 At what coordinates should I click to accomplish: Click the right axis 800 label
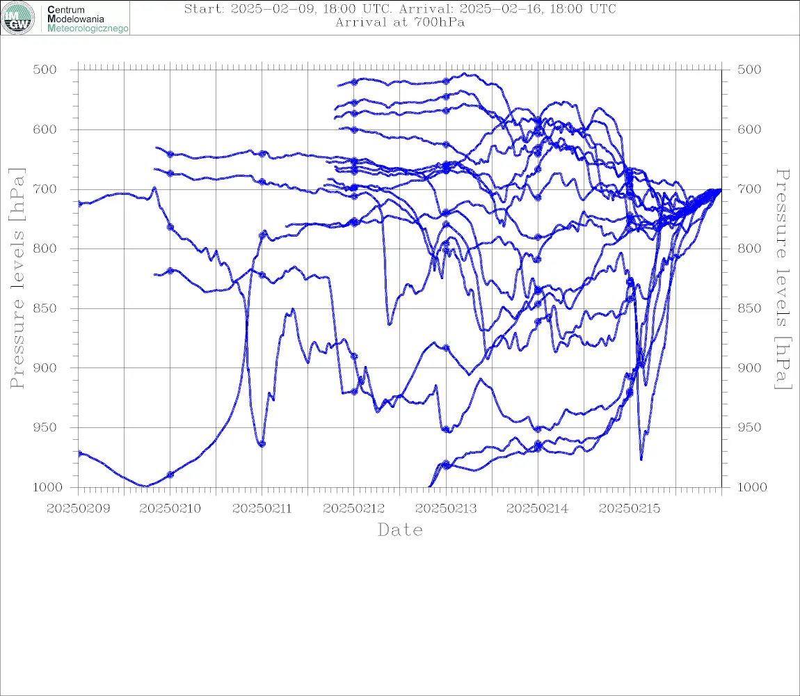pyautogui.click(x=749, y=248)
